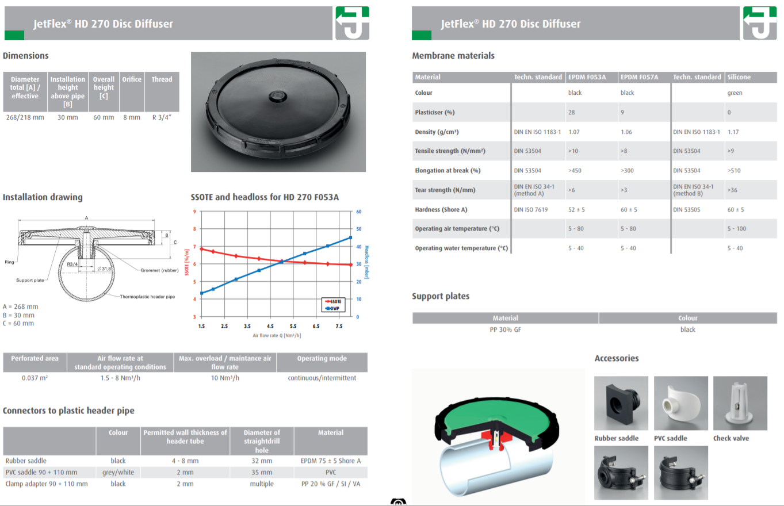
Task: Click the 'PP 30% GF' support plate material
Action: (505, 329)
